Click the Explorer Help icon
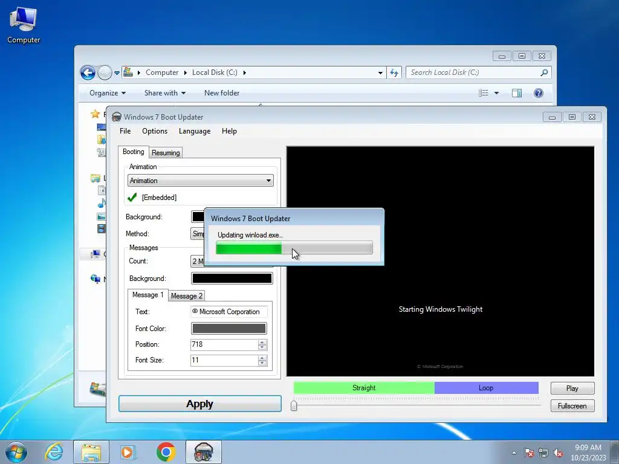619x464 pixels. click(x=539, y=93)
